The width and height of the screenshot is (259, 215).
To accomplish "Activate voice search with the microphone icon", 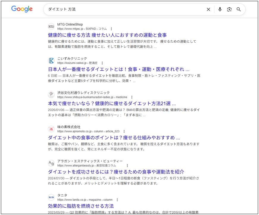I will point(220,9).
